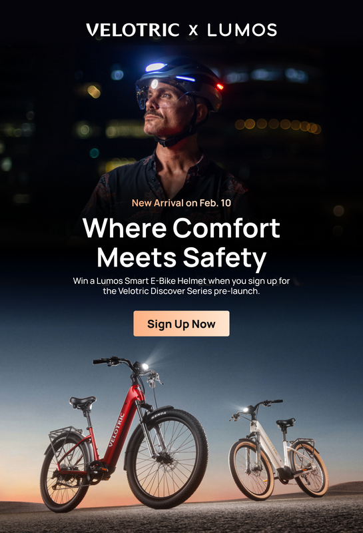Click the x between the brand names
363x533 pixels.
click(x=193, y=31)
